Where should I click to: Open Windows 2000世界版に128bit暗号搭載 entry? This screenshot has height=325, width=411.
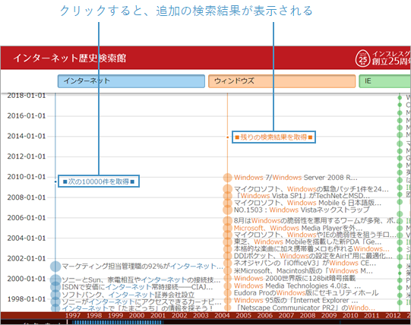tap(295, 278)
